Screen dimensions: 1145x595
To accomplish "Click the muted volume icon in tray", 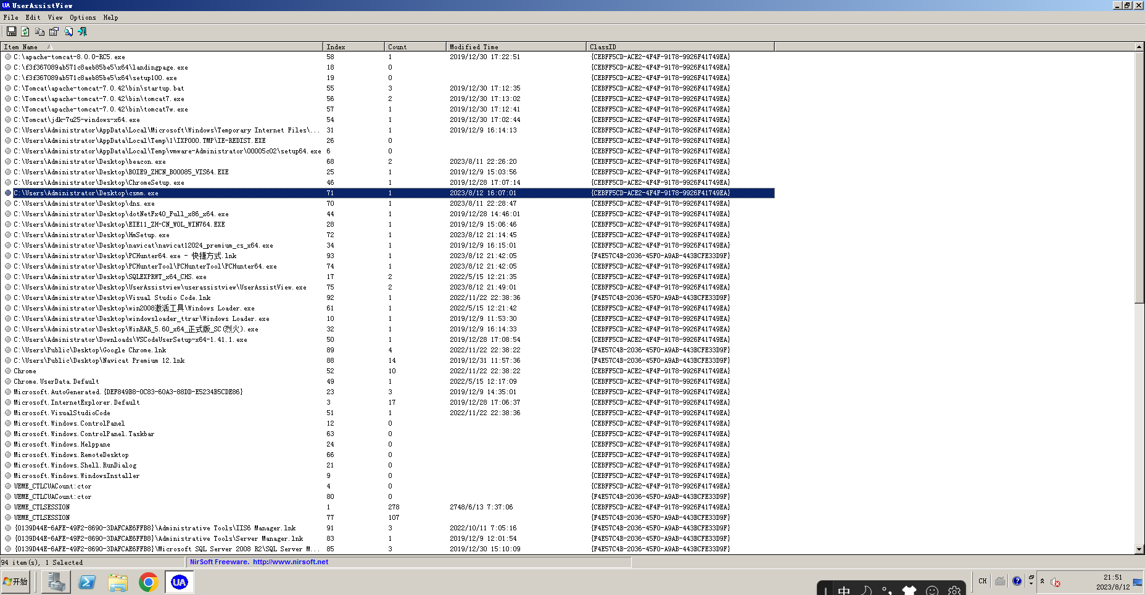I will (1056, 582).
